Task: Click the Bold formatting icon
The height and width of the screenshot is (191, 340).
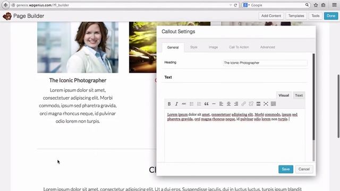Action: point(169,104)
